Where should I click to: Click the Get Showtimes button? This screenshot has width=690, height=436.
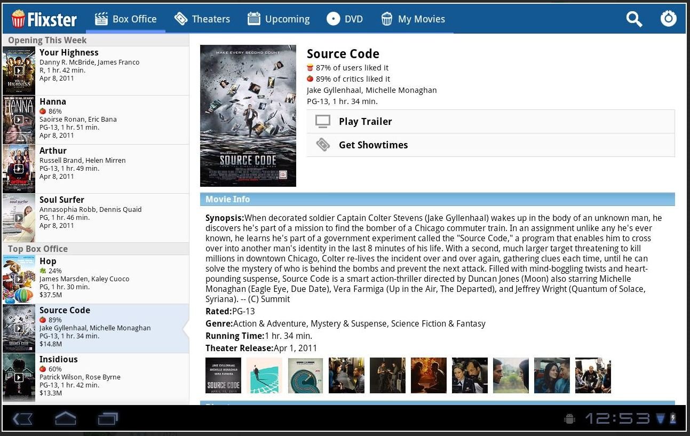tap(490, 145)
